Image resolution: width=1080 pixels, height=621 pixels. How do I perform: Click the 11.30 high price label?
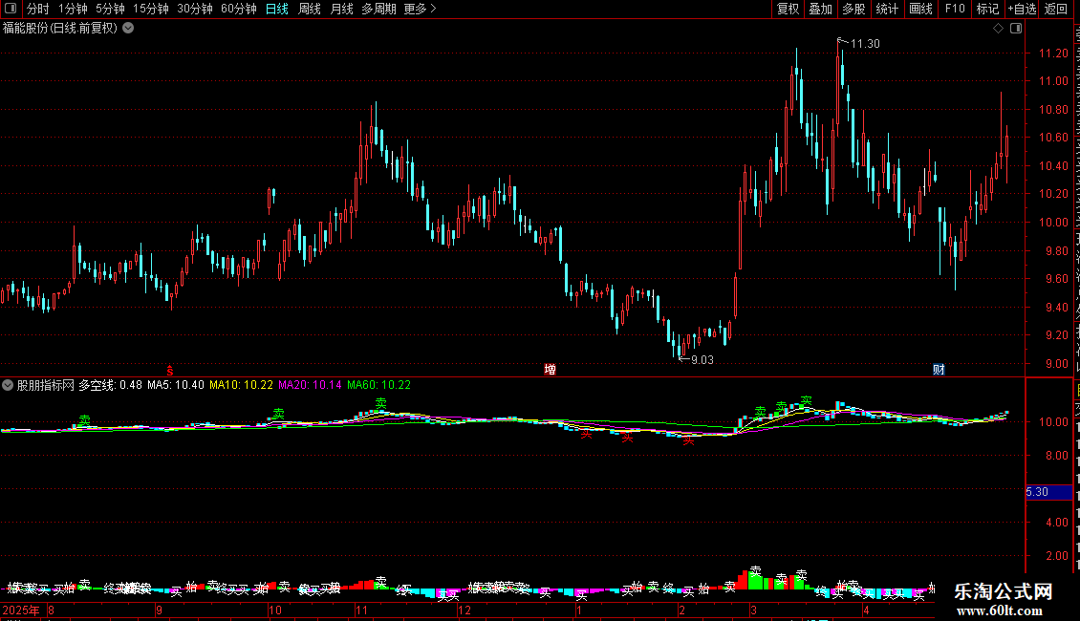click(865, 44)
